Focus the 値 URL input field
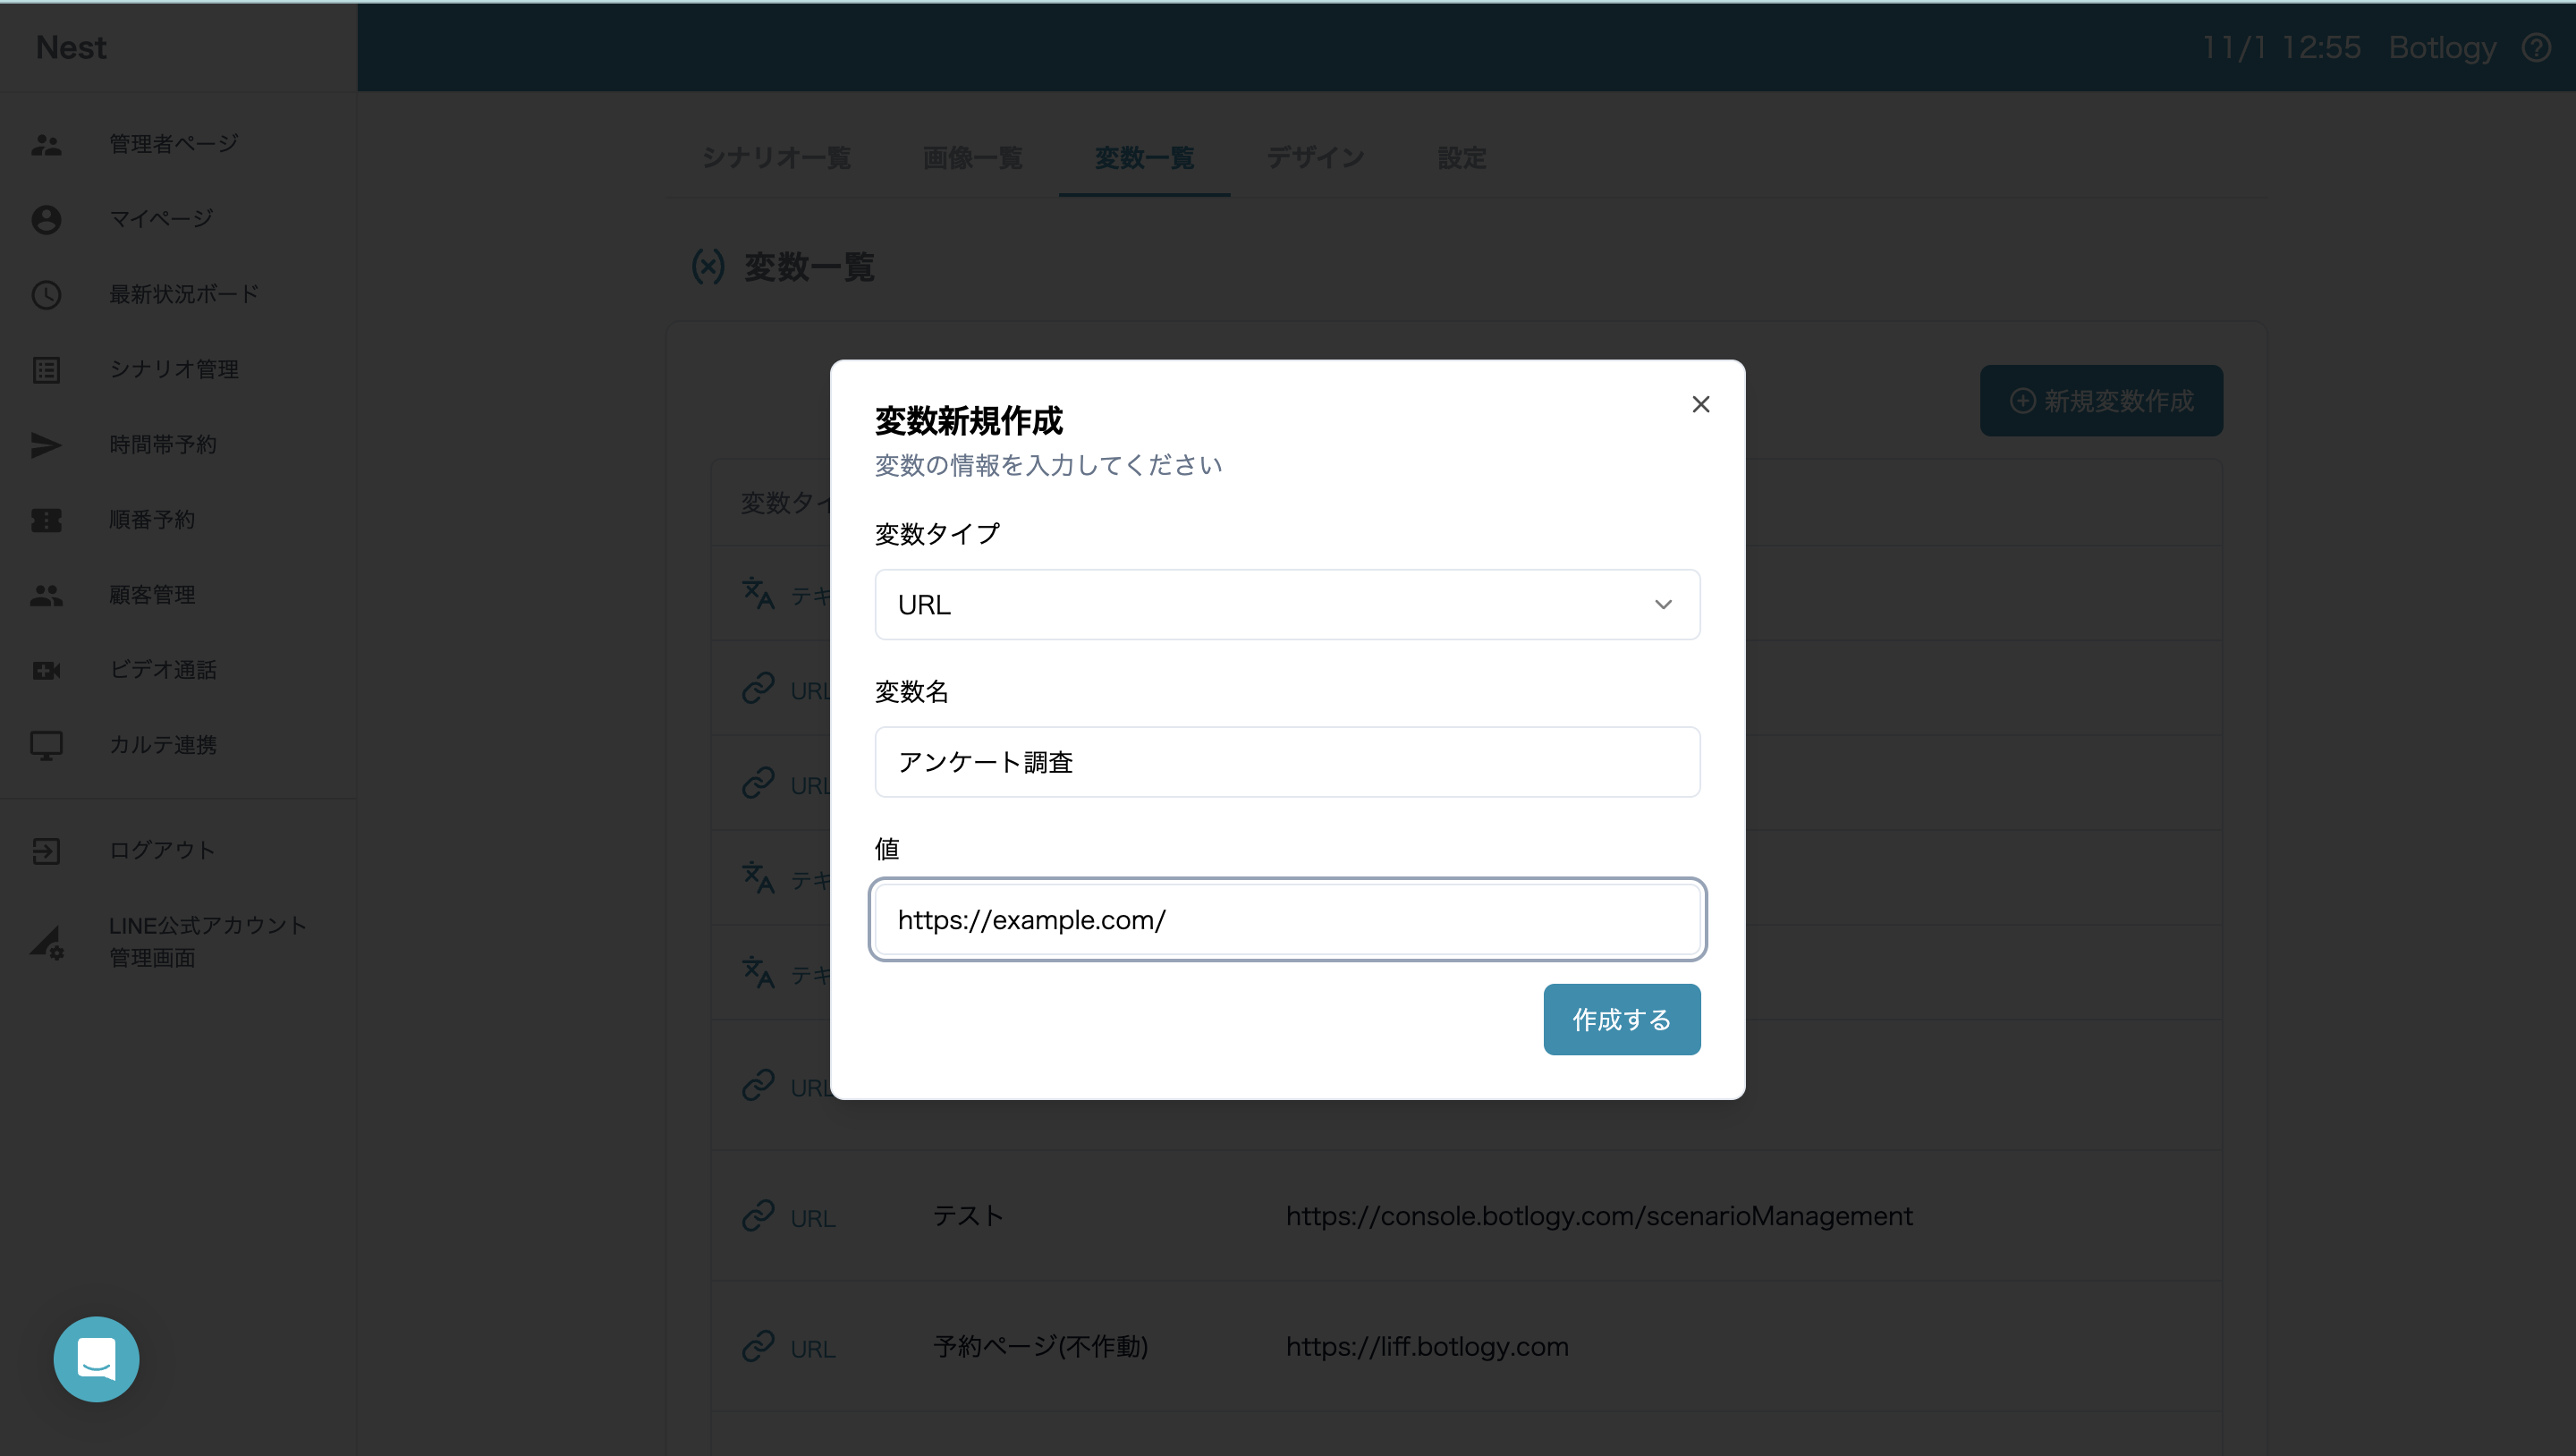2576x1456 pixels. pyautogui.click(x=1286, y=920)
